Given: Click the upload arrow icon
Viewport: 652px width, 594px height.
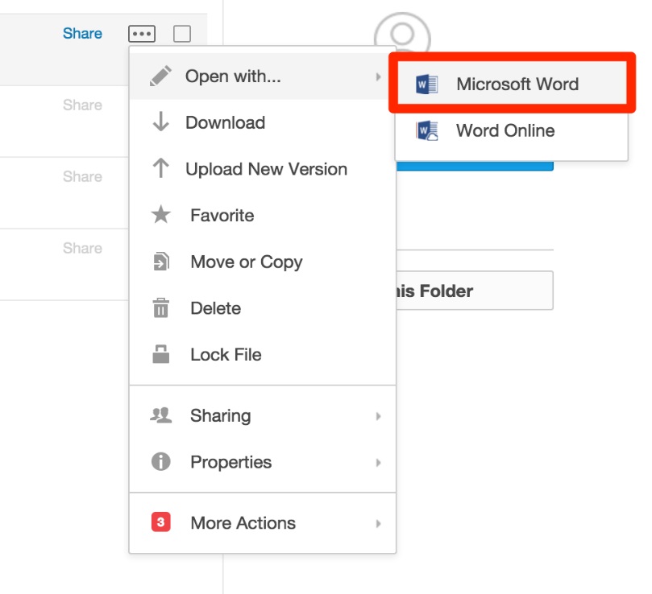Looking at the screenshot, I should point(161,168).
